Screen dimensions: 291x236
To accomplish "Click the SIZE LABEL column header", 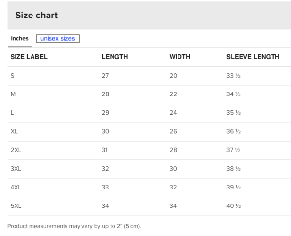I will tap(29, 57).
